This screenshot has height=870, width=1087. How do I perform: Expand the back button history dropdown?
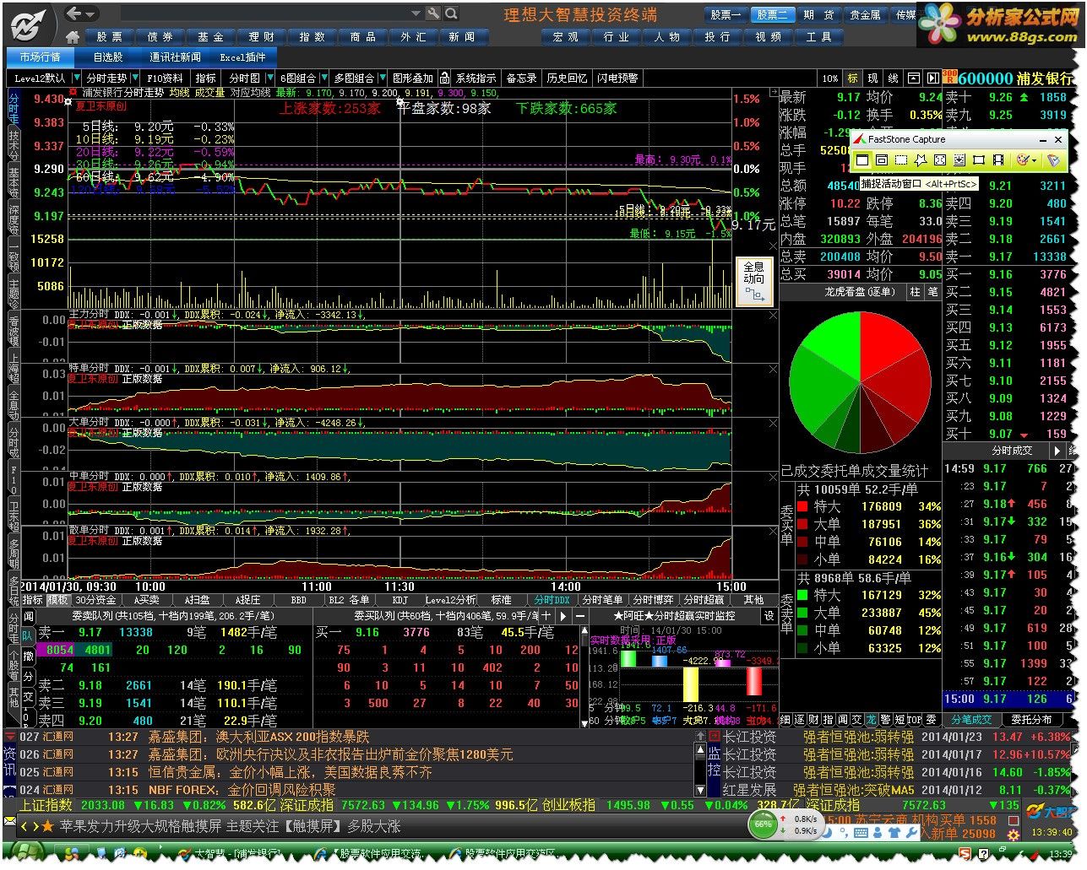point(91,14)
